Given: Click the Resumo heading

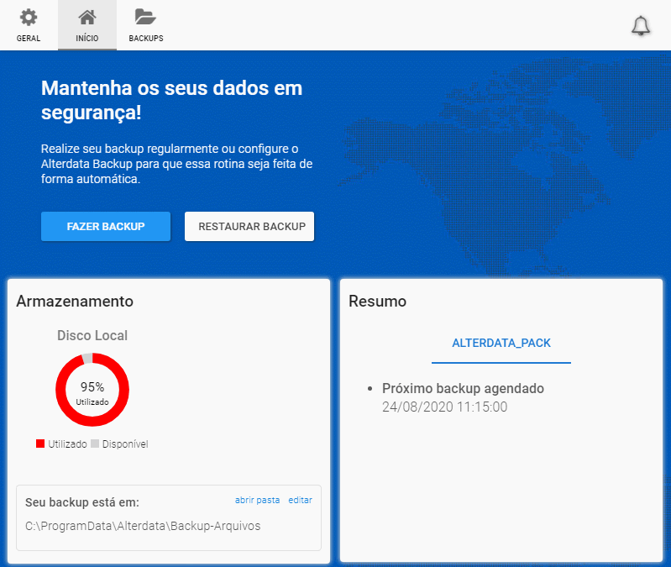Looking at the screenshot, I should [x=377, y=302].
